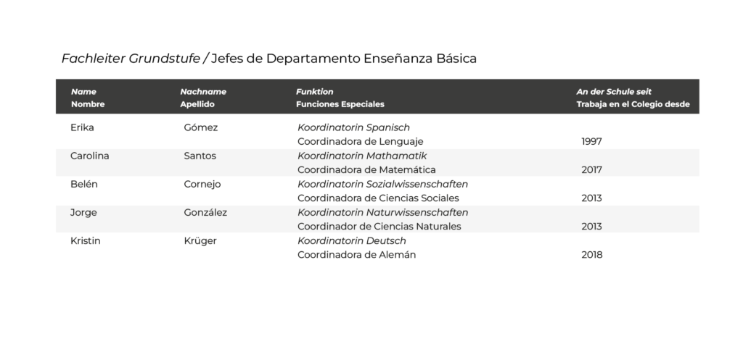Viewport: 743px width, 341px height.
Task: Click the surname 'Gómez'
Action: click(x=201, y=127)
